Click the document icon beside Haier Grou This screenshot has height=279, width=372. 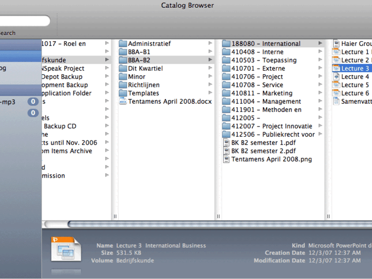click(336, 43)
